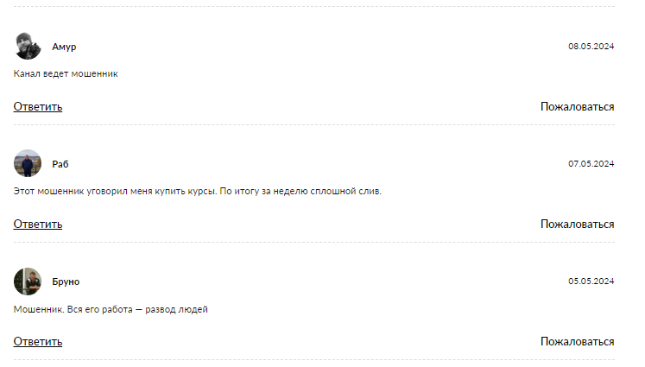Report Бруно's comment with Пожаловаться

[x=577, y=342]
